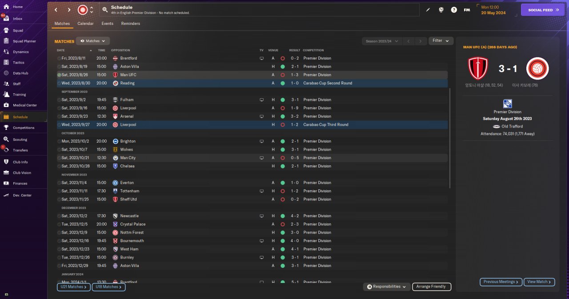
Task: Open the Transfers sidebar icon
Action: [x=6, y=150]
